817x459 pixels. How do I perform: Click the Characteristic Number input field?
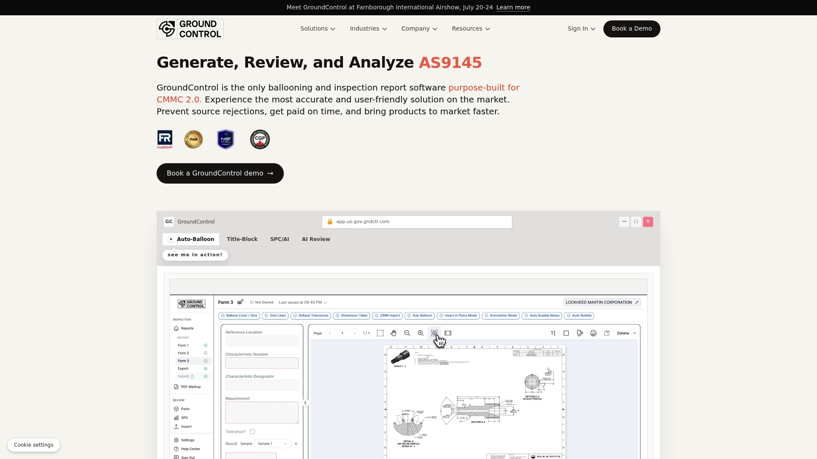pos(262,363)
